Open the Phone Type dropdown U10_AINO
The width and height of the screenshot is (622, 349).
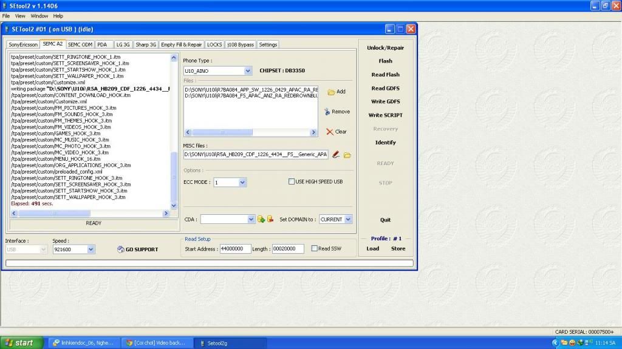click(x=248, y=71)
